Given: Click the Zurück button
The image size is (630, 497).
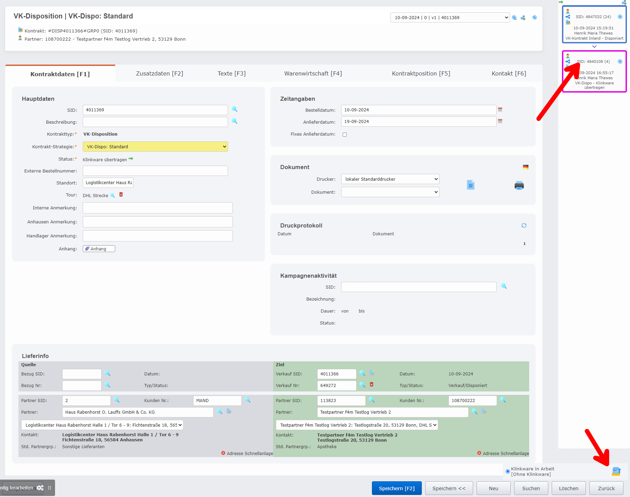Looking at the screenshot, I should pos(606,488).
